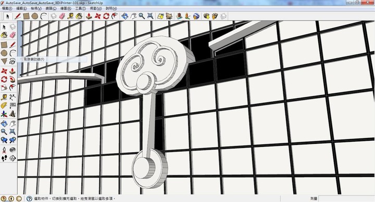Activate the Orbit tool in top toolbar

click(124, 16)
